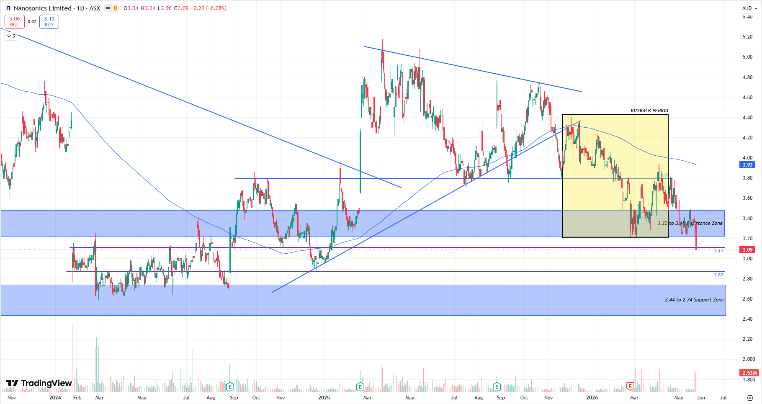762x404 pixels.
Task: Click the C3.09 close value
Action: click(181, 8)
